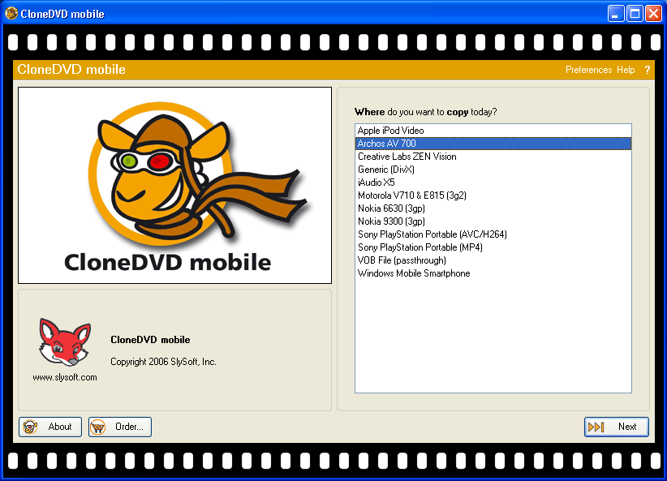Select Apple iPod Video in the list
The image size is (667, 481).
tap(493, 131)
